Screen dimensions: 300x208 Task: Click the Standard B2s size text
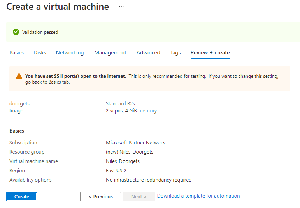(x=120, y=104)
